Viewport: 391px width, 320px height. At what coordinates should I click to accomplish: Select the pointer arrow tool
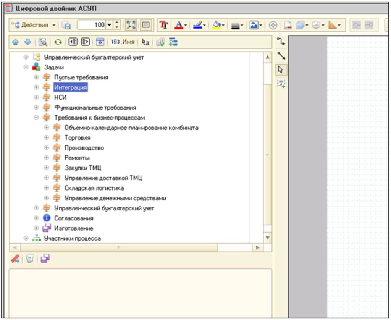coord(281,69)
